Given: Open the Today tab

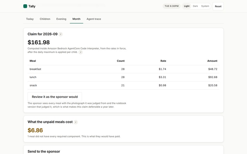Looking at the screenshot, I should pos(30,19).
